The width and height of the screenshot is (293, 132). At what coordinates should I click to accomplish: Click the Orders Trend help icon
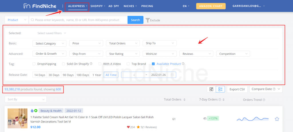264,100
